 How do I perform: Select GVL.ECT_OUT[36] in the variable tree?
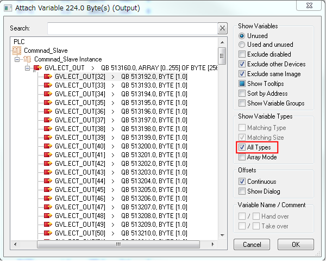[x=80, y=111]
